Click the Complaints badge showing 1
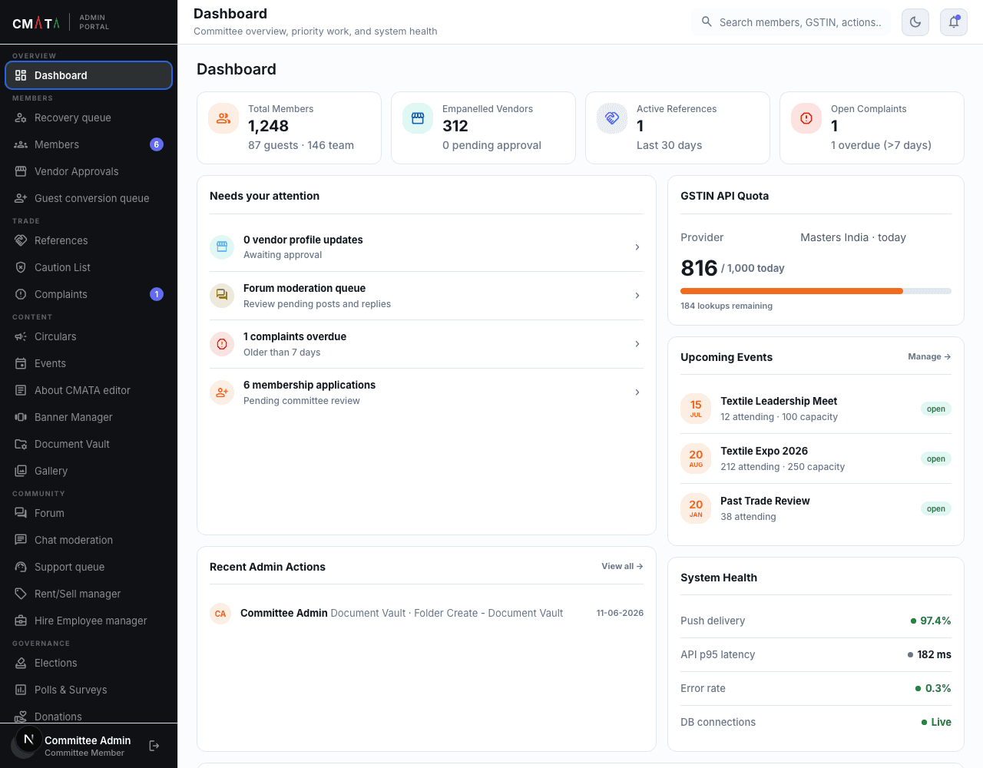983x768 pixels. [157, 294]
